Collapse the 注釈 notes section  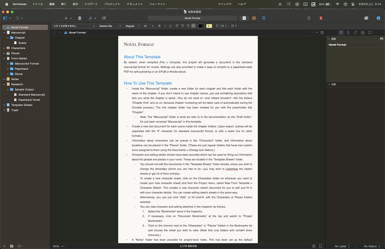(329, 84)
